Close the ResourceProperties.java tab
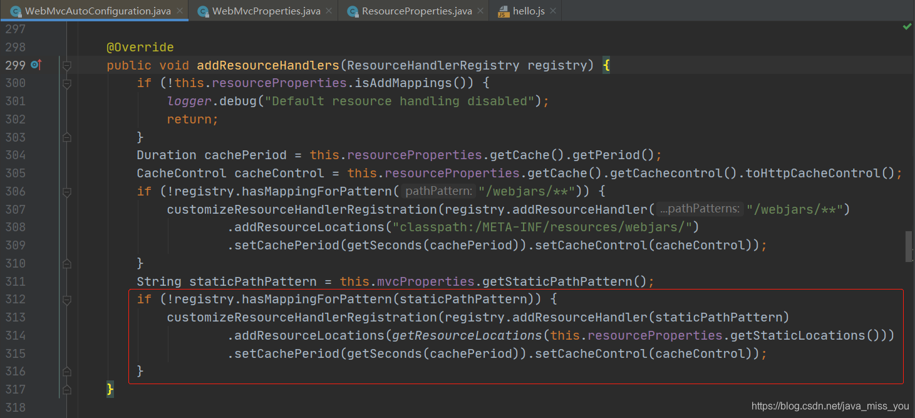This screenshot has height=418, width=915. [480, 11]
